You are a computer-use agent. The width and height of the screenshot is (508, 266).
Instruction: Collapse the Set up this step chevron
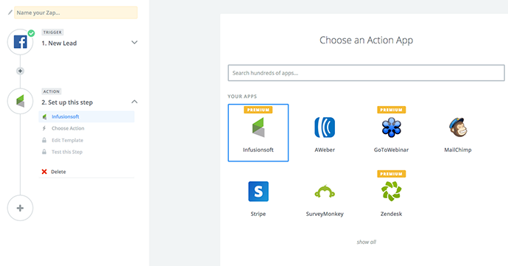pyautogui.click(x=135, y=102)
